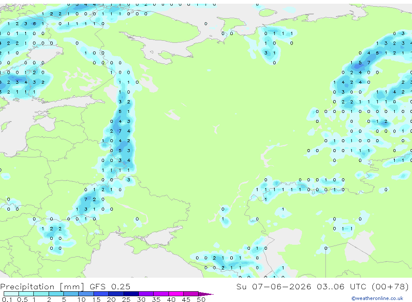Viewport: 412px width, 302px height.
Task: Click the '(00+78)' forecast offset text
Action: point(391,286)
